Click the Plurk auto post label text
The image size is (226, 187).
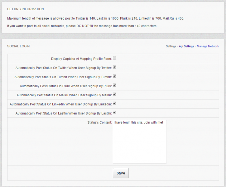pos(66,86)
